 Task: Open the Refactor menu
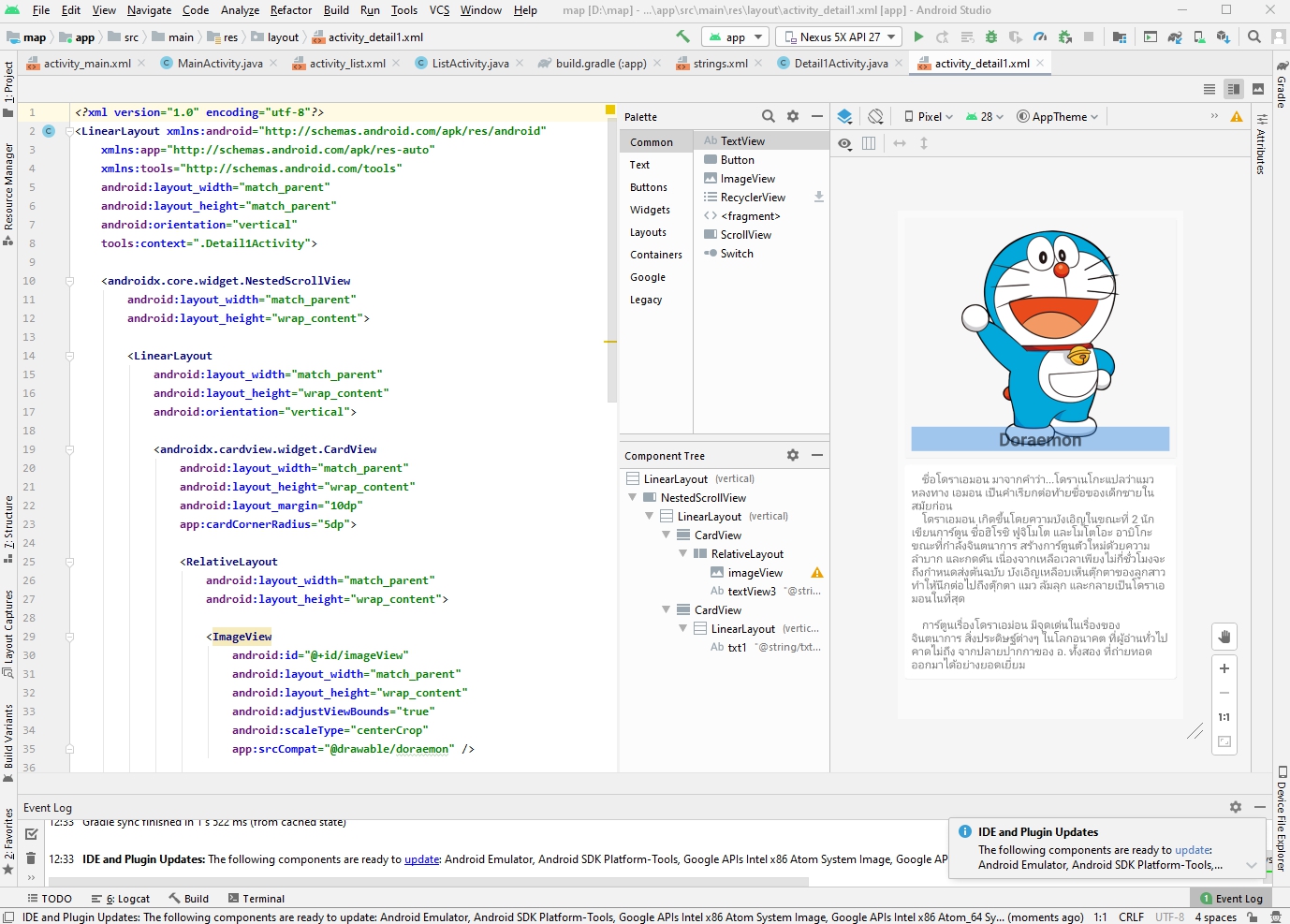(x=291, y=10)
